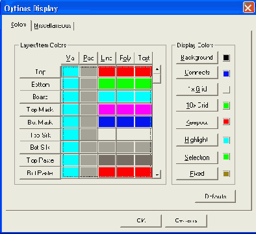
Task: Click the Selection color button
Action: (x=197, y=158)
